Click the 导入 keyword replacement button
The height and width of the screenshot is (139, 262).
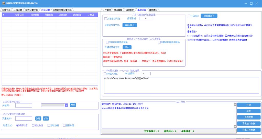(127, 47)
